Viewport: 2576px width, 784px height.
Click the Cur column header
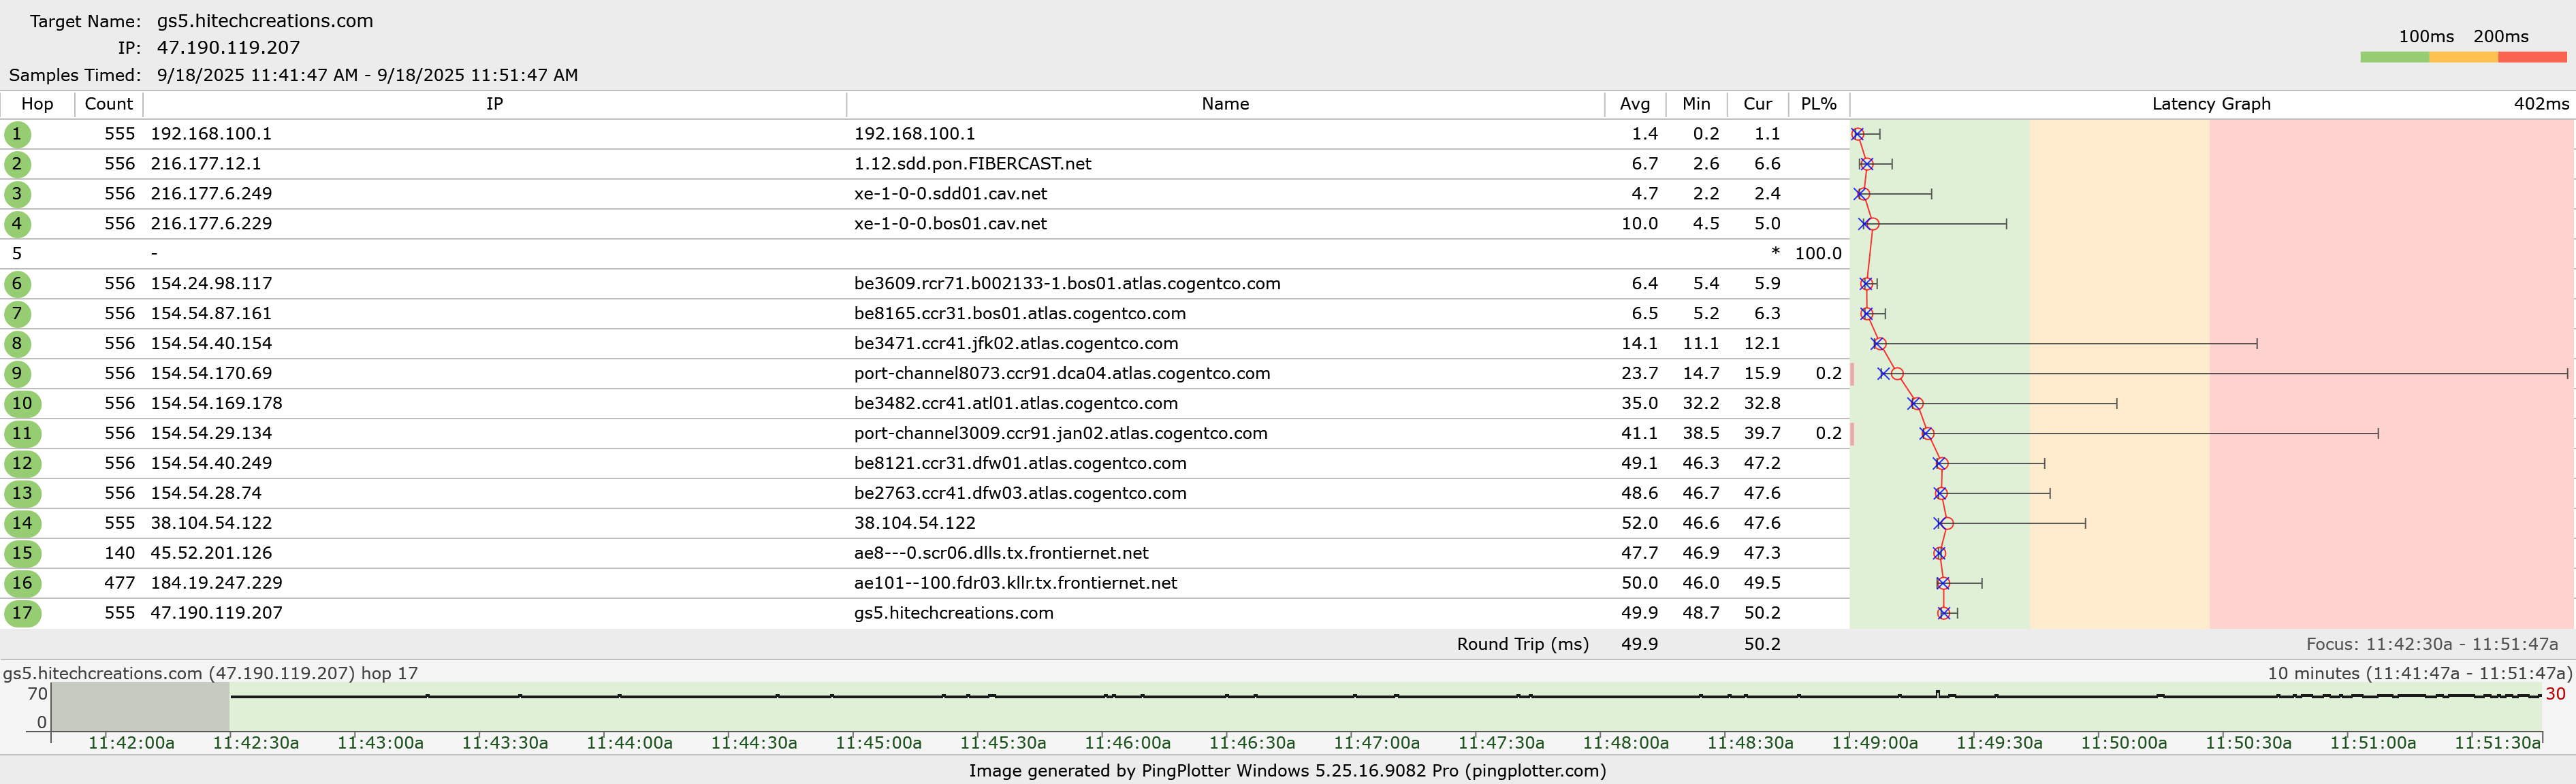[1757, 104]
